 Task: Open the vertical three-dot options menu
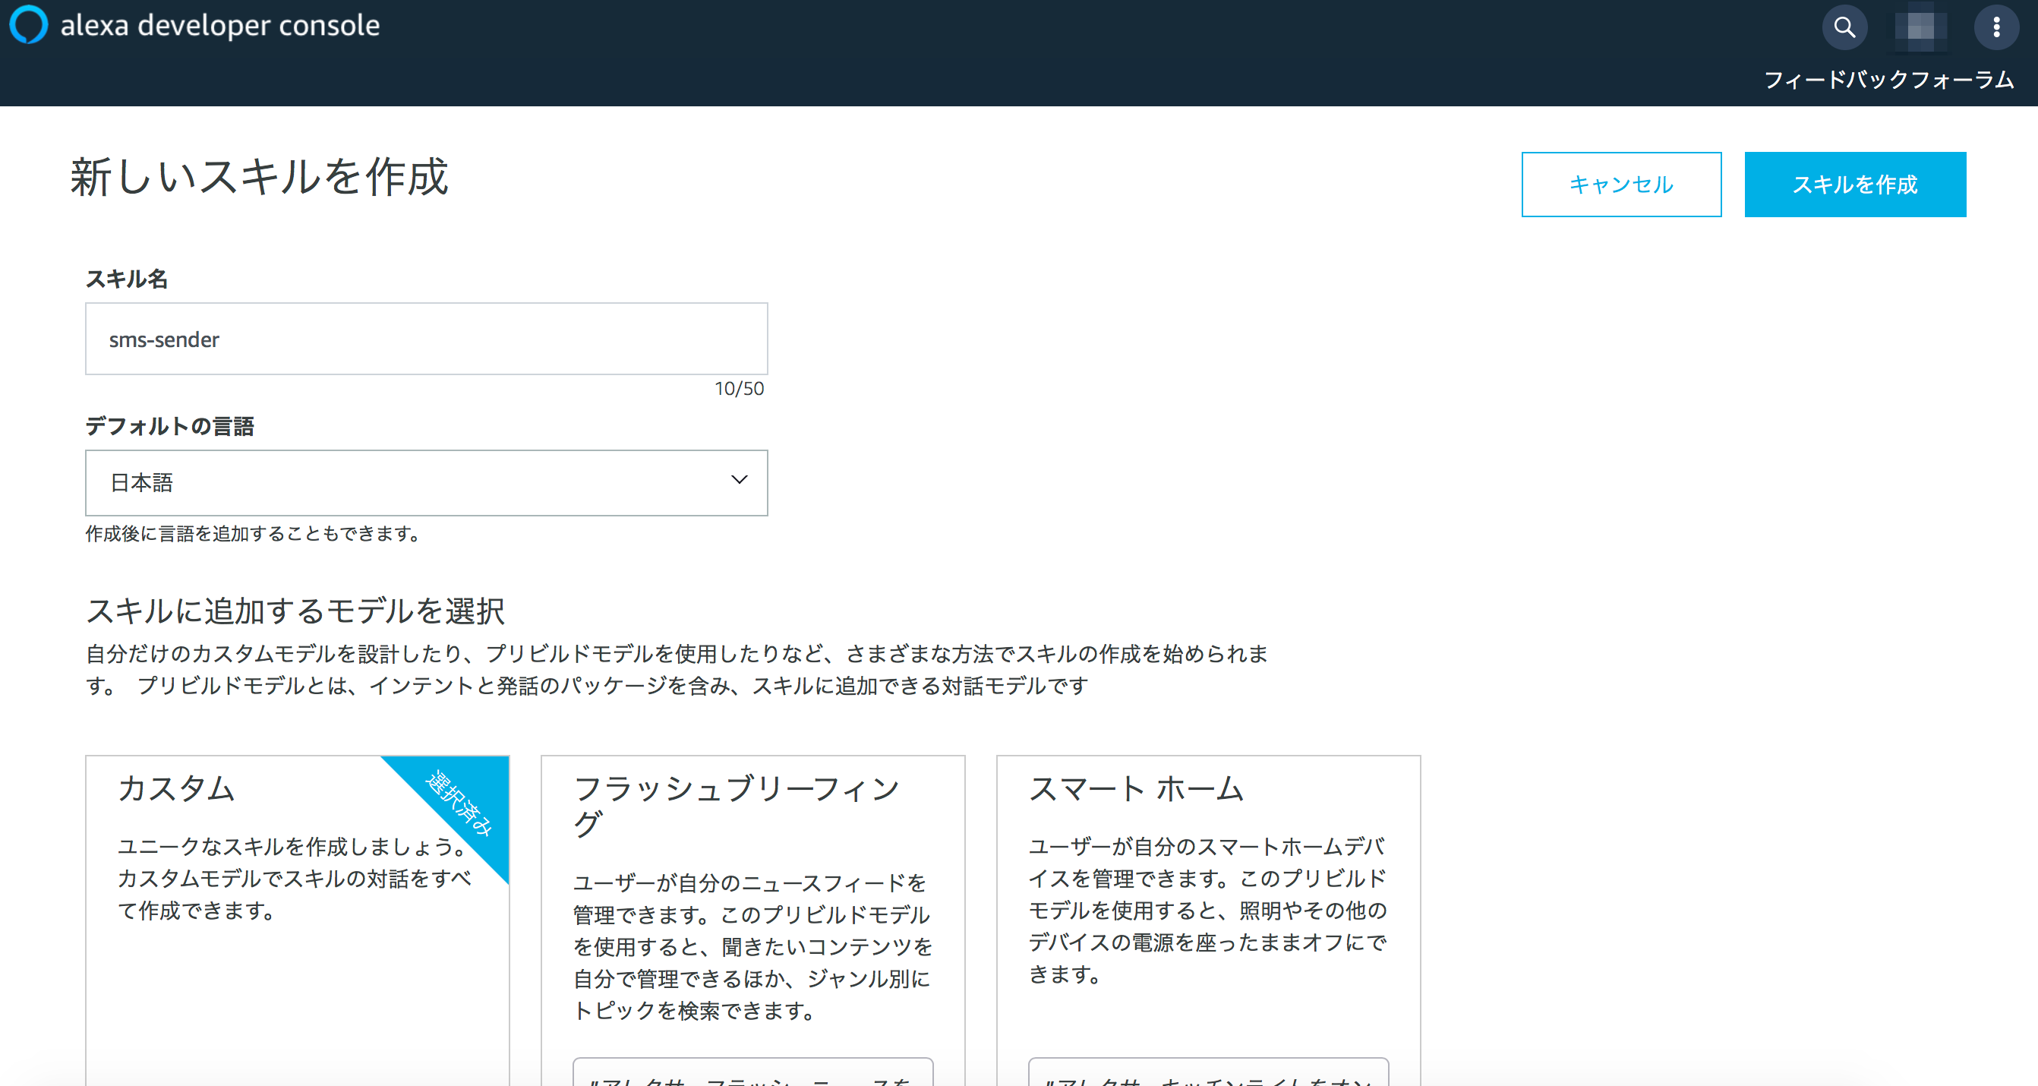1996,27
